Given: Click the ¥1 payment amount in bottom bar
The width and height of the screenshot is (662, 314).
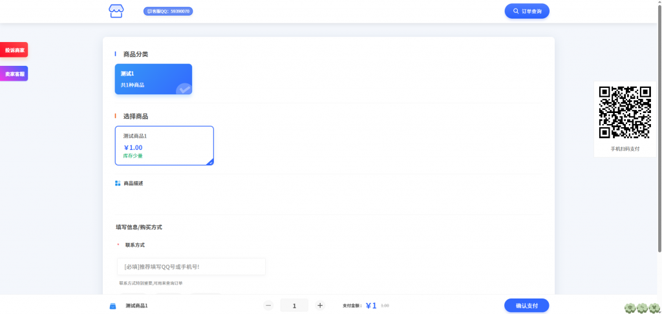Looking at the screenshot, I should point(371,306).
